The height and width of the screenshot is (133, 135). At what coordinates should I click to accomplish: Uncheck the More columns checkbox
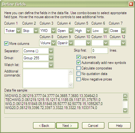pyautogui.click(x=6, y=43)
